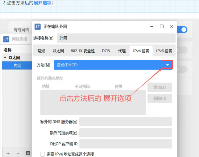Check 需要 IPv4 地址完成这个连接 checkbox
Viewport: 199px width, 157px height.
point(43,154)
